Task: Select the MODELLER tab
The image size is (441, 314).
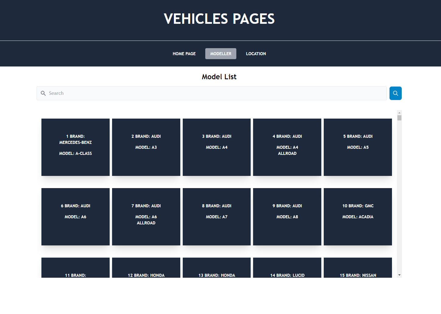Action: [220, 54]
